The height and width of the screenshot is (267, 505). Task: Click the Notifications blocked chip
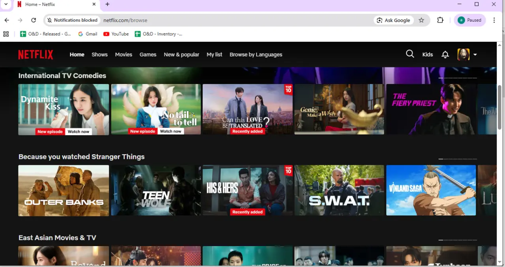pyautogui.click(x=72, y=20)
